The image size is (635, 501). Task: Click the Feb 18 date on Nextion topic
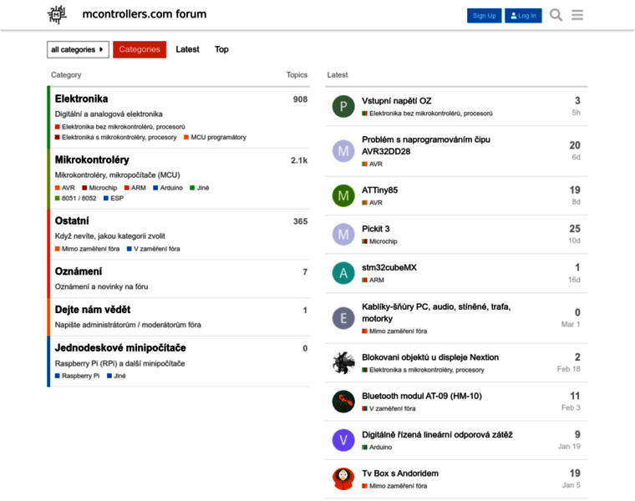coord(569,369)
